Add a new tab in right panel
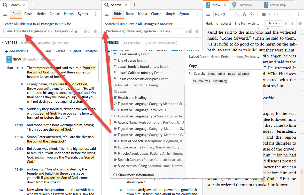This screenshot has height=195, width=304. [299, 5]
